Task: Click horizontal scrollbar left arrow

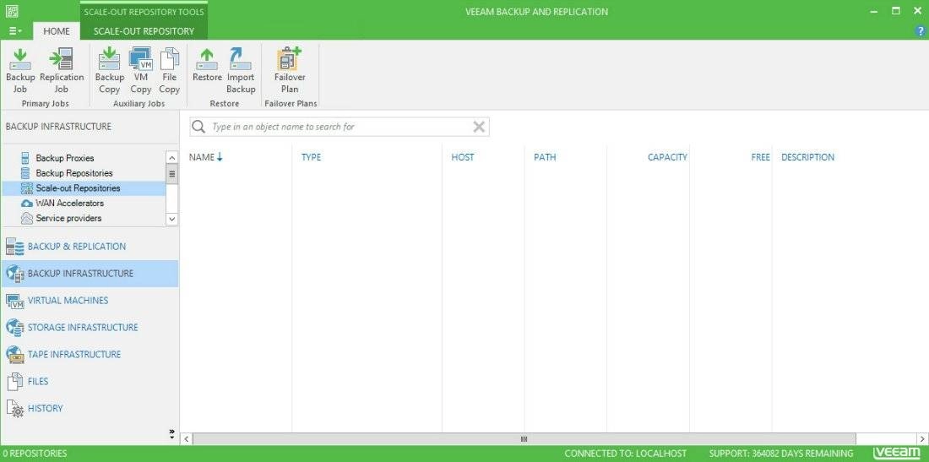Action: 186,439
